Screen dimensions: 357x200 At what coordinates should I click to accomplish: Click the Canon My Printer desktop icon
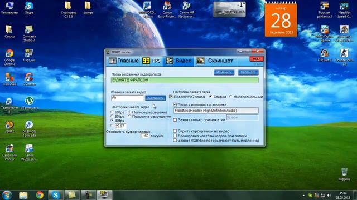coord(9,152)
